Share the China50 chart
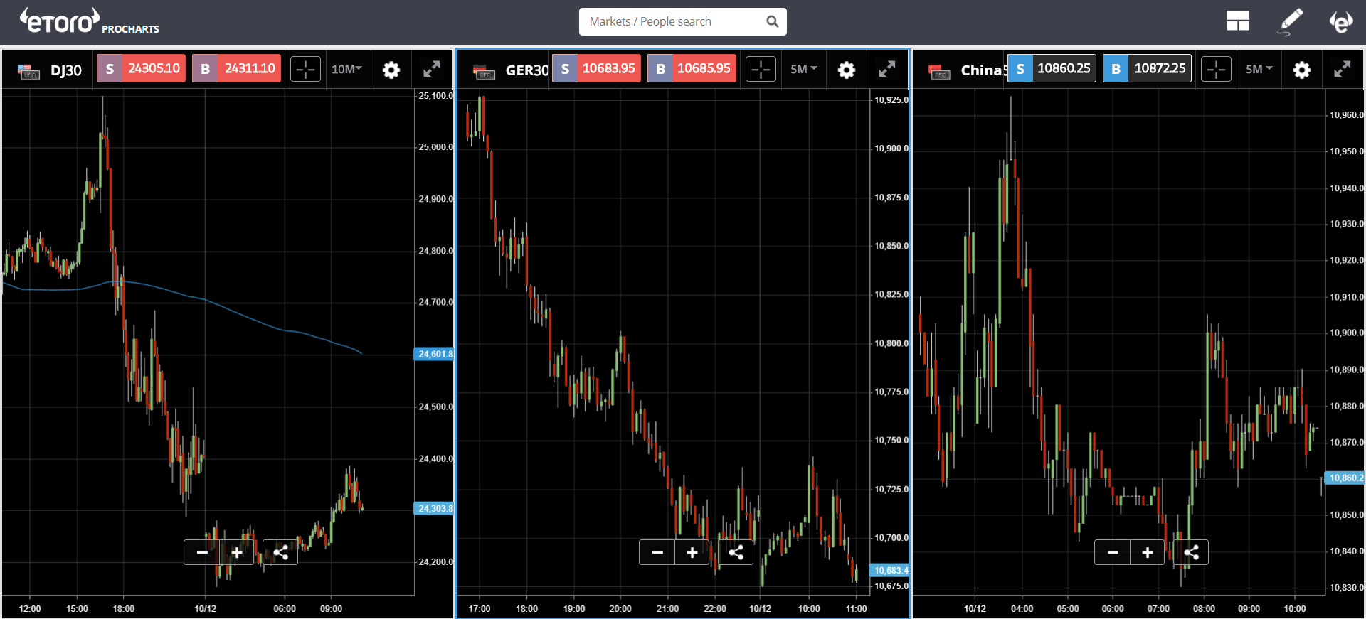Image resolution: width=1366 pixels, height=619 pixels. [1192, 552]
